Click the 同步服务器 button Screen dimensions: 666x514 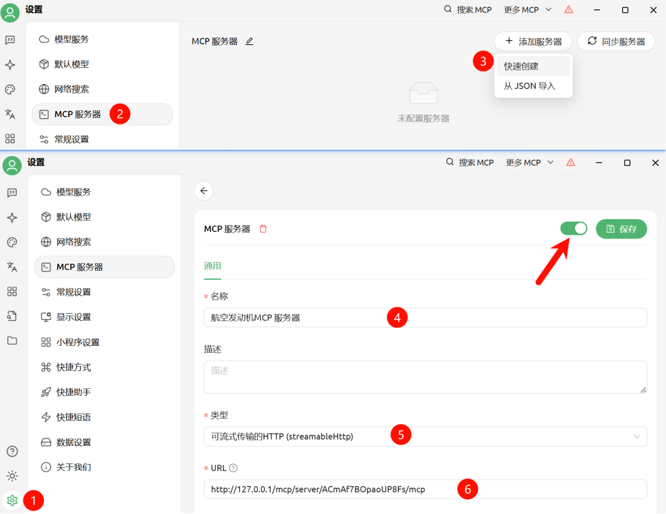click(616, 41)
